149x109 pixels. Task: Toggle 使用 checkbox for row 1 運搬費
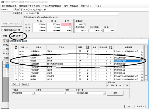[80, 51]
